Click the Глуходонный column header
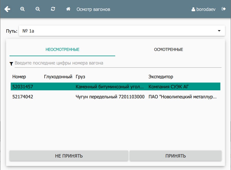231x170 pixels. click(58, 77)
